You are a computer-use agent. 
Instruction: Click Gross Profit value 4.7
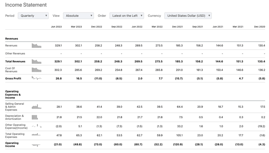coord(241,78)
